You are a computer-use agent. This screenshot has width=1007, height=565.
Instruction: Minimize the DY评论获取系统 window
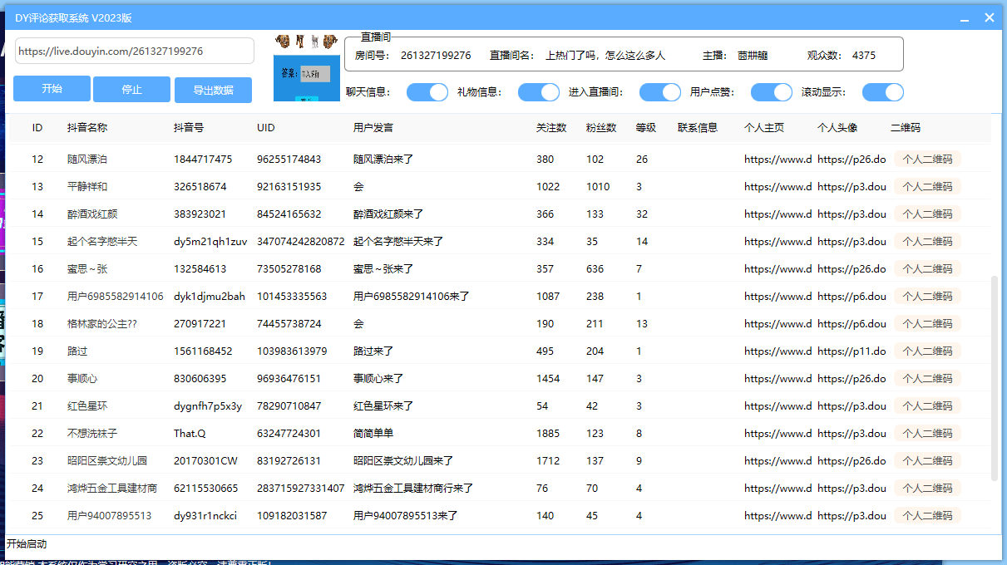tap(965, 18)
